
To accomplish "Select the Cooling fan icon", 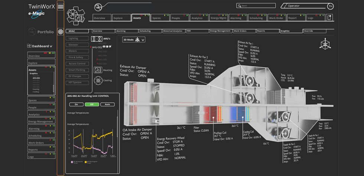I will (98, 80).
